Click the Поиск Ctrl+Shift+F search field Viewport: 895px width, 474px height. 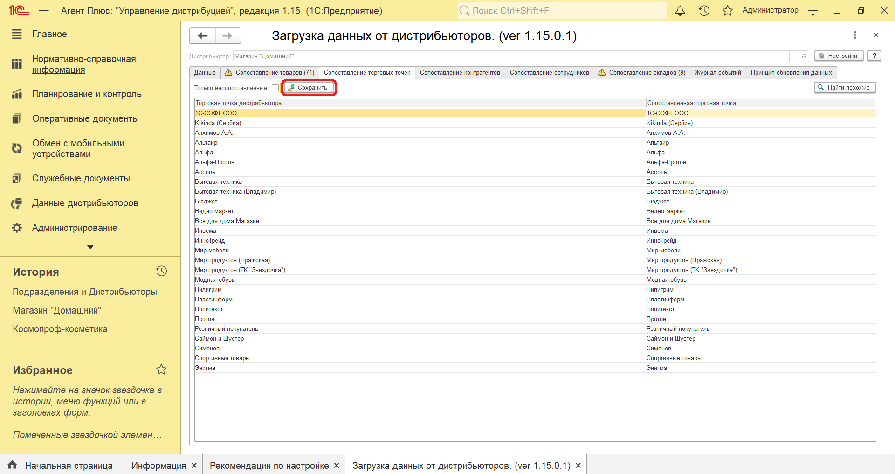click(562, 11)
